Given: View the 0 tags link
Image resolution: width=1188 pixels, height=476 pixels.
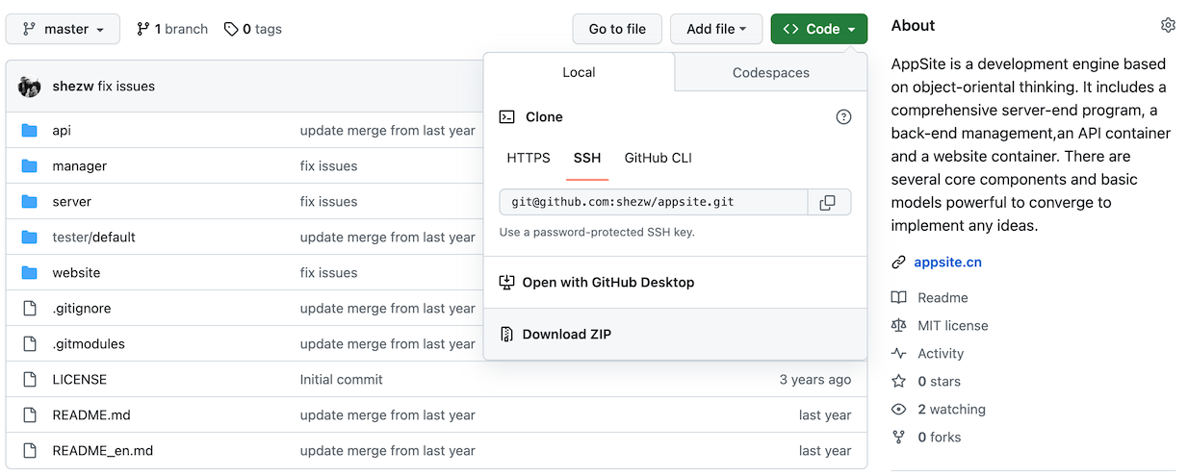Looking at the screenshot, I should click(252, 29).
